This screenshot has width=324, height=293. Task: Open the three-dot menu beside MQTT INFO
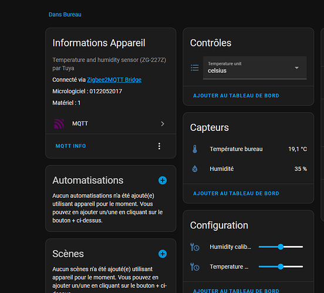tap(159, 146)
